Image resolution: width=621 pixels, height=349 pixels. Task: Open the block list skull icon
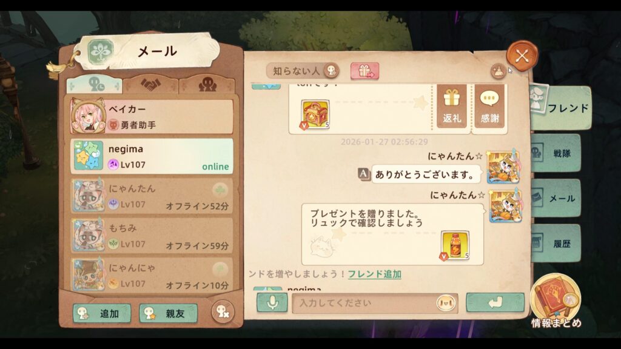click(223, 312)
